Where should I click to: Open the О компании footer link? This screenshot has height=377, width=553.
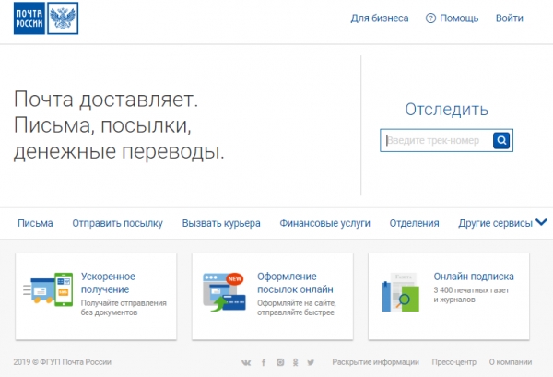click(x=511, y=362)
